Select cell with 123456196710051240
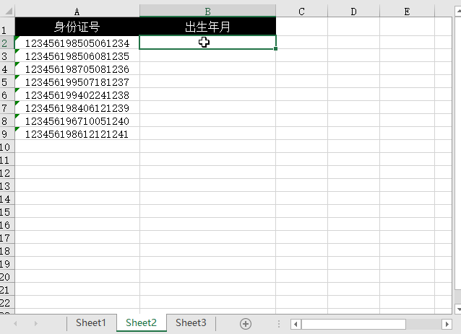This screenshot has width=461, height=334. tap(77, 120)
